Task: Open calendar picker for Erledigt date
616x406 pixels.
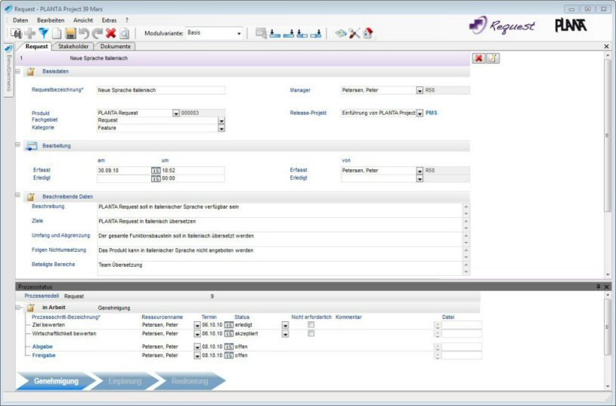Action: (x=156, y=179)
